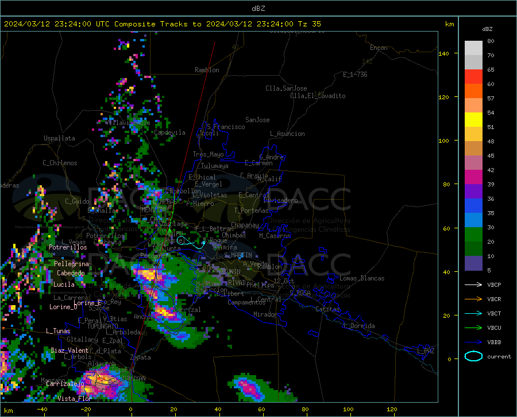Click the 'S_Francisco' map label
517x417 pixels.
pyautogui.click(x=226, y=127)
